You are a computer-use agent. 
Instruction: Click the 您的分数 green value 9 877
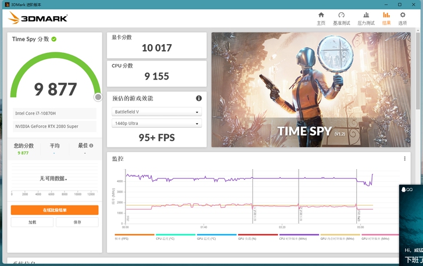(x=23, y=153)
